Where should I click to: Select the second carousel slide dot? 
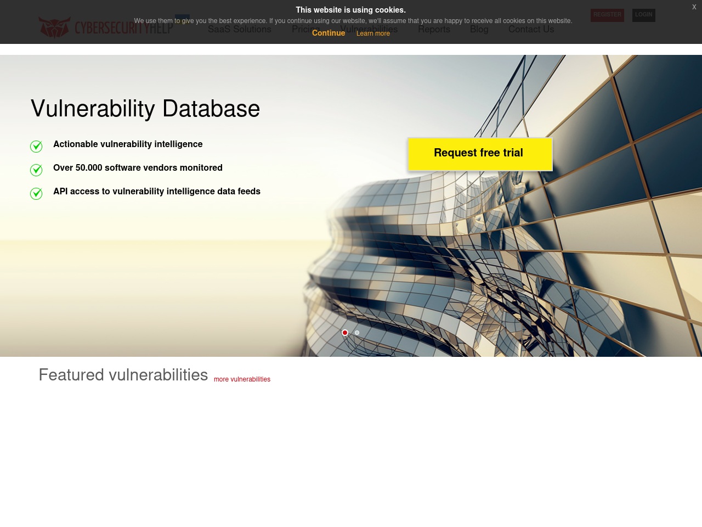tap(357, 333)
